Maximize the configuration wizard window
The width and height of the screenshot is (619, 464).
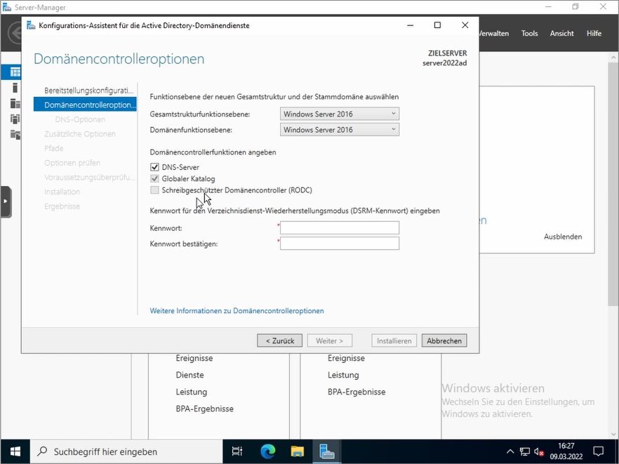point(437,25)
